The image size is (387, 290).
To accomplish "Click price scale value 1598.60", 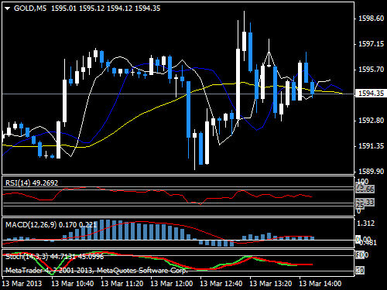I will (372, 19).
